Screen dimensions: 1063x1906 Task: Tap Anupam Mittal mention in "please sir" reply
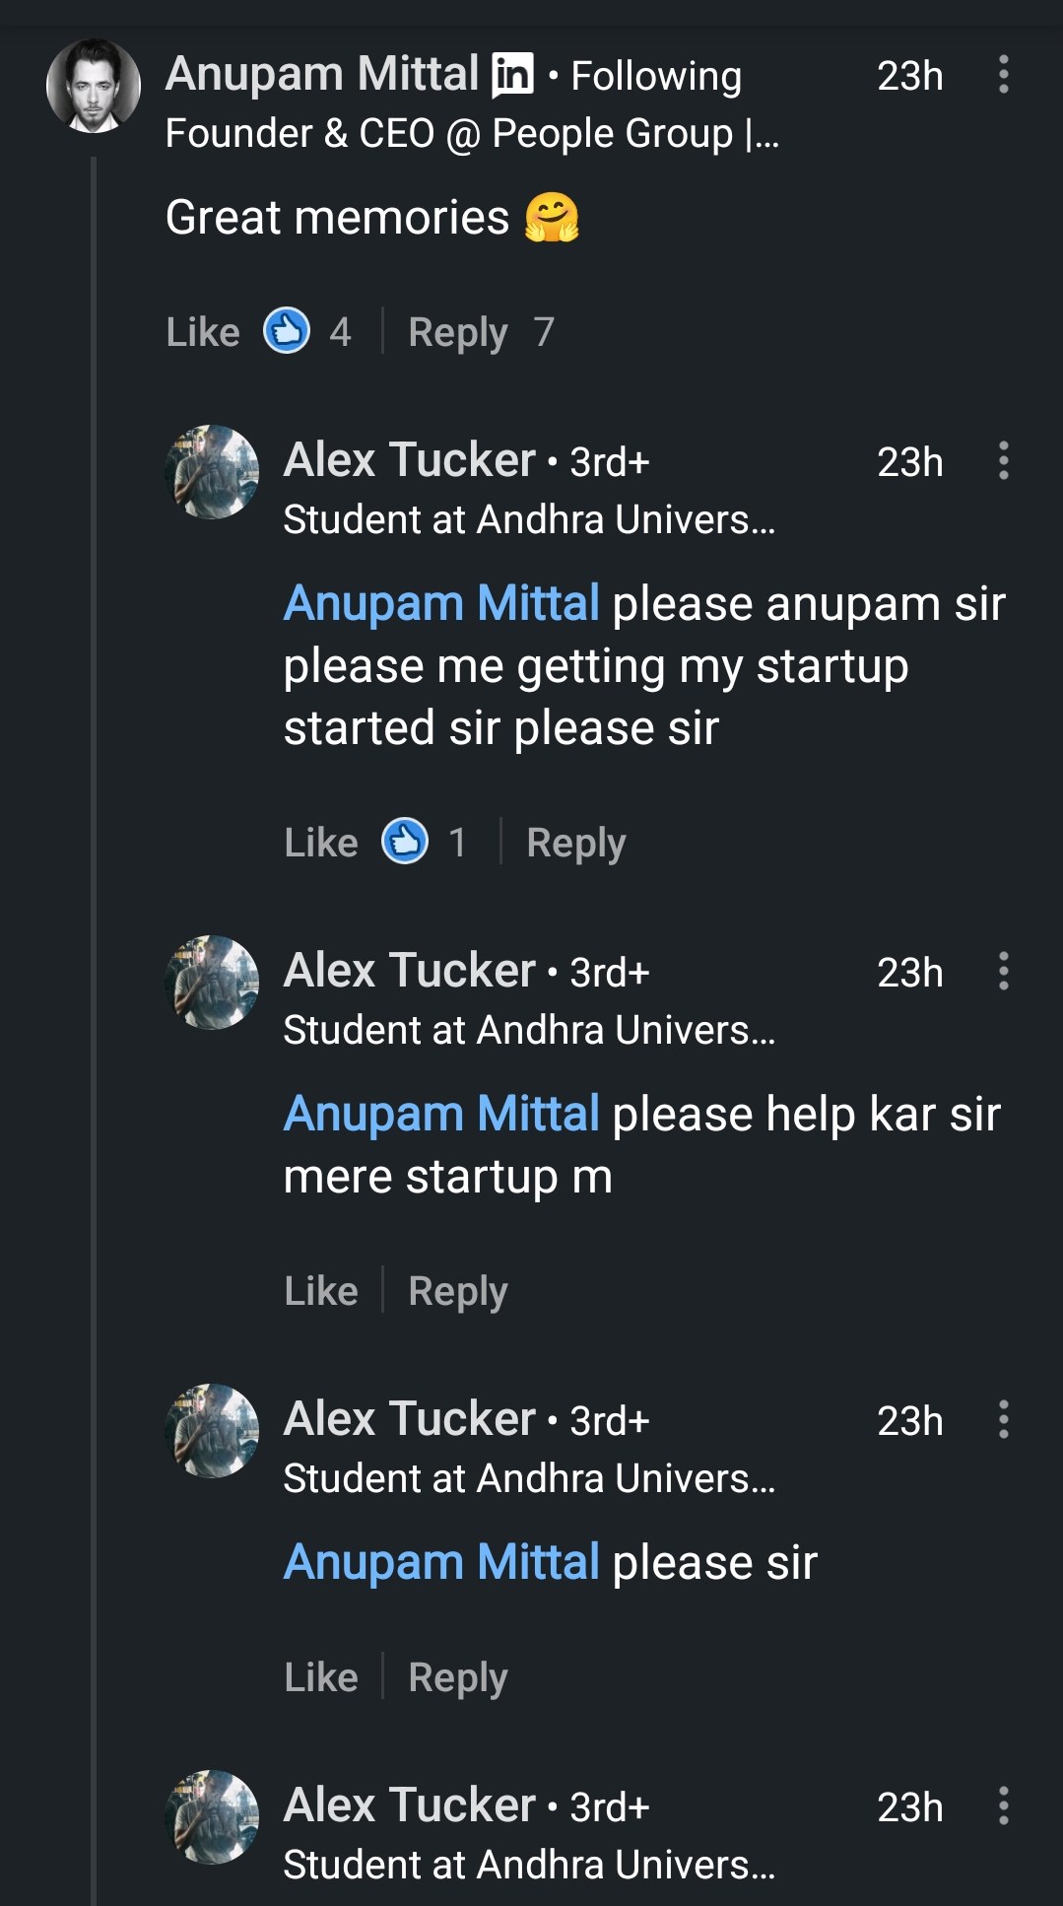point(441,1562)
